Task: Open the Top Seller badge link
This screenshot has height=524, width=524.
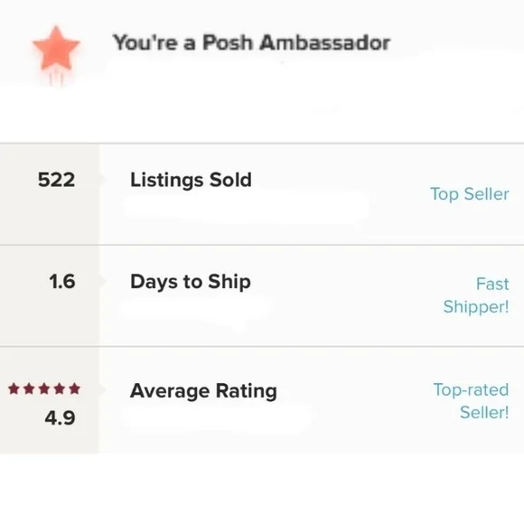Action: tap(470, 194)
